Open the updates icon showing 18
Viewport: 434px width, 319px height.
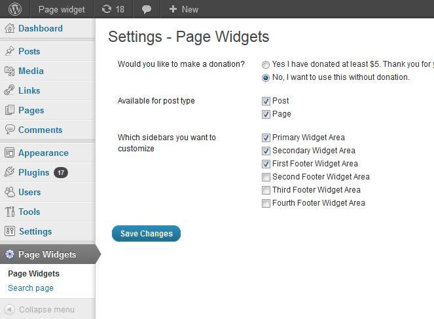(113, 9)
